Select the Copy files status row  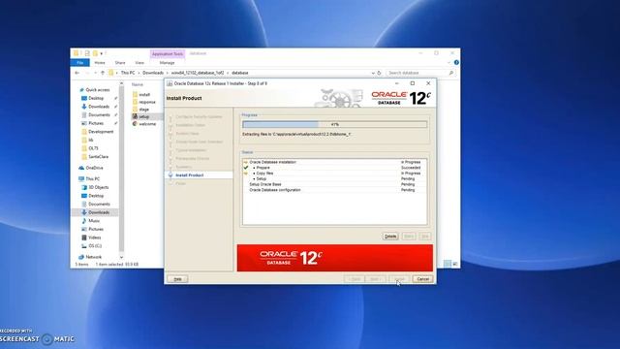tap(334, 174)
